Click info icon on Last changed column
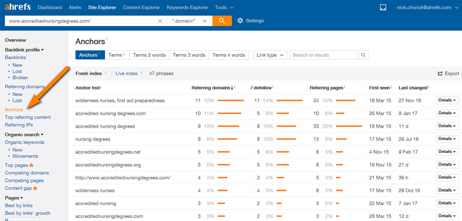462x221 pixels. (x=429, y=87)
